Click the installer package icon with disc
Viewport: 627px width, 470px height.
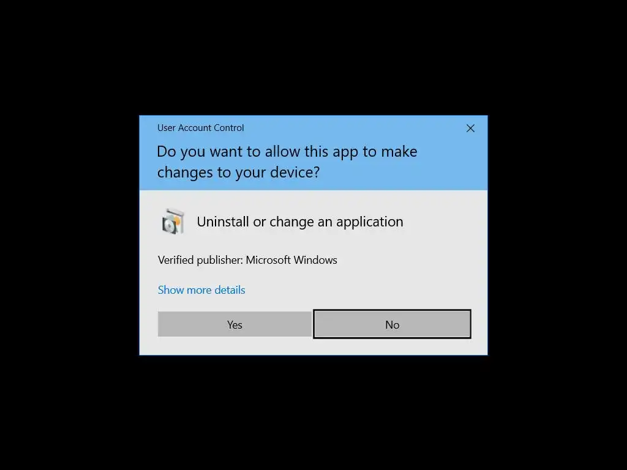pos(173,222)
